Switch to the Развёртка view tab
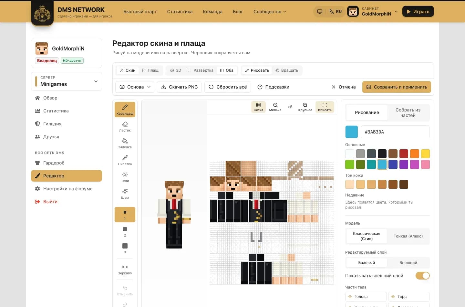Viewport: 465px width, 307px height. (201, 70)
